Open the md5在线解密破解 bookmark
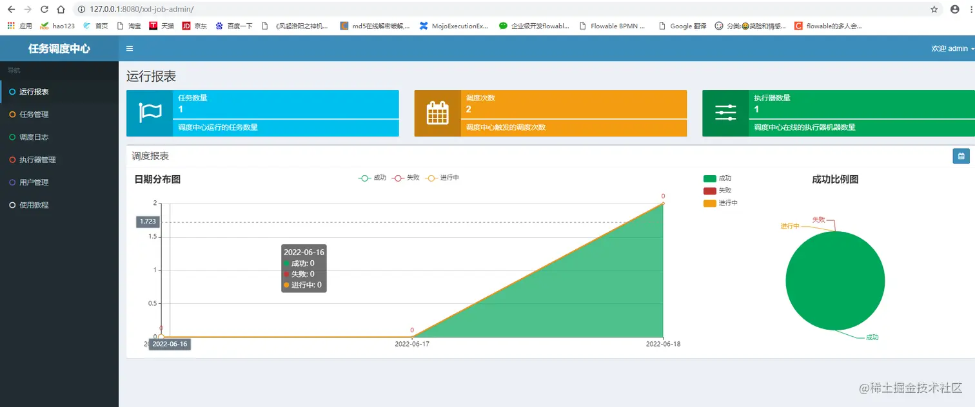 (375, 26)
